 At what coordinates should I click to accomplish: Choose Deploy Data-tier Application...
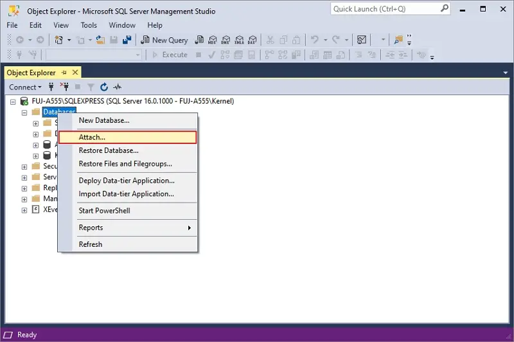[x=127, y=181]
